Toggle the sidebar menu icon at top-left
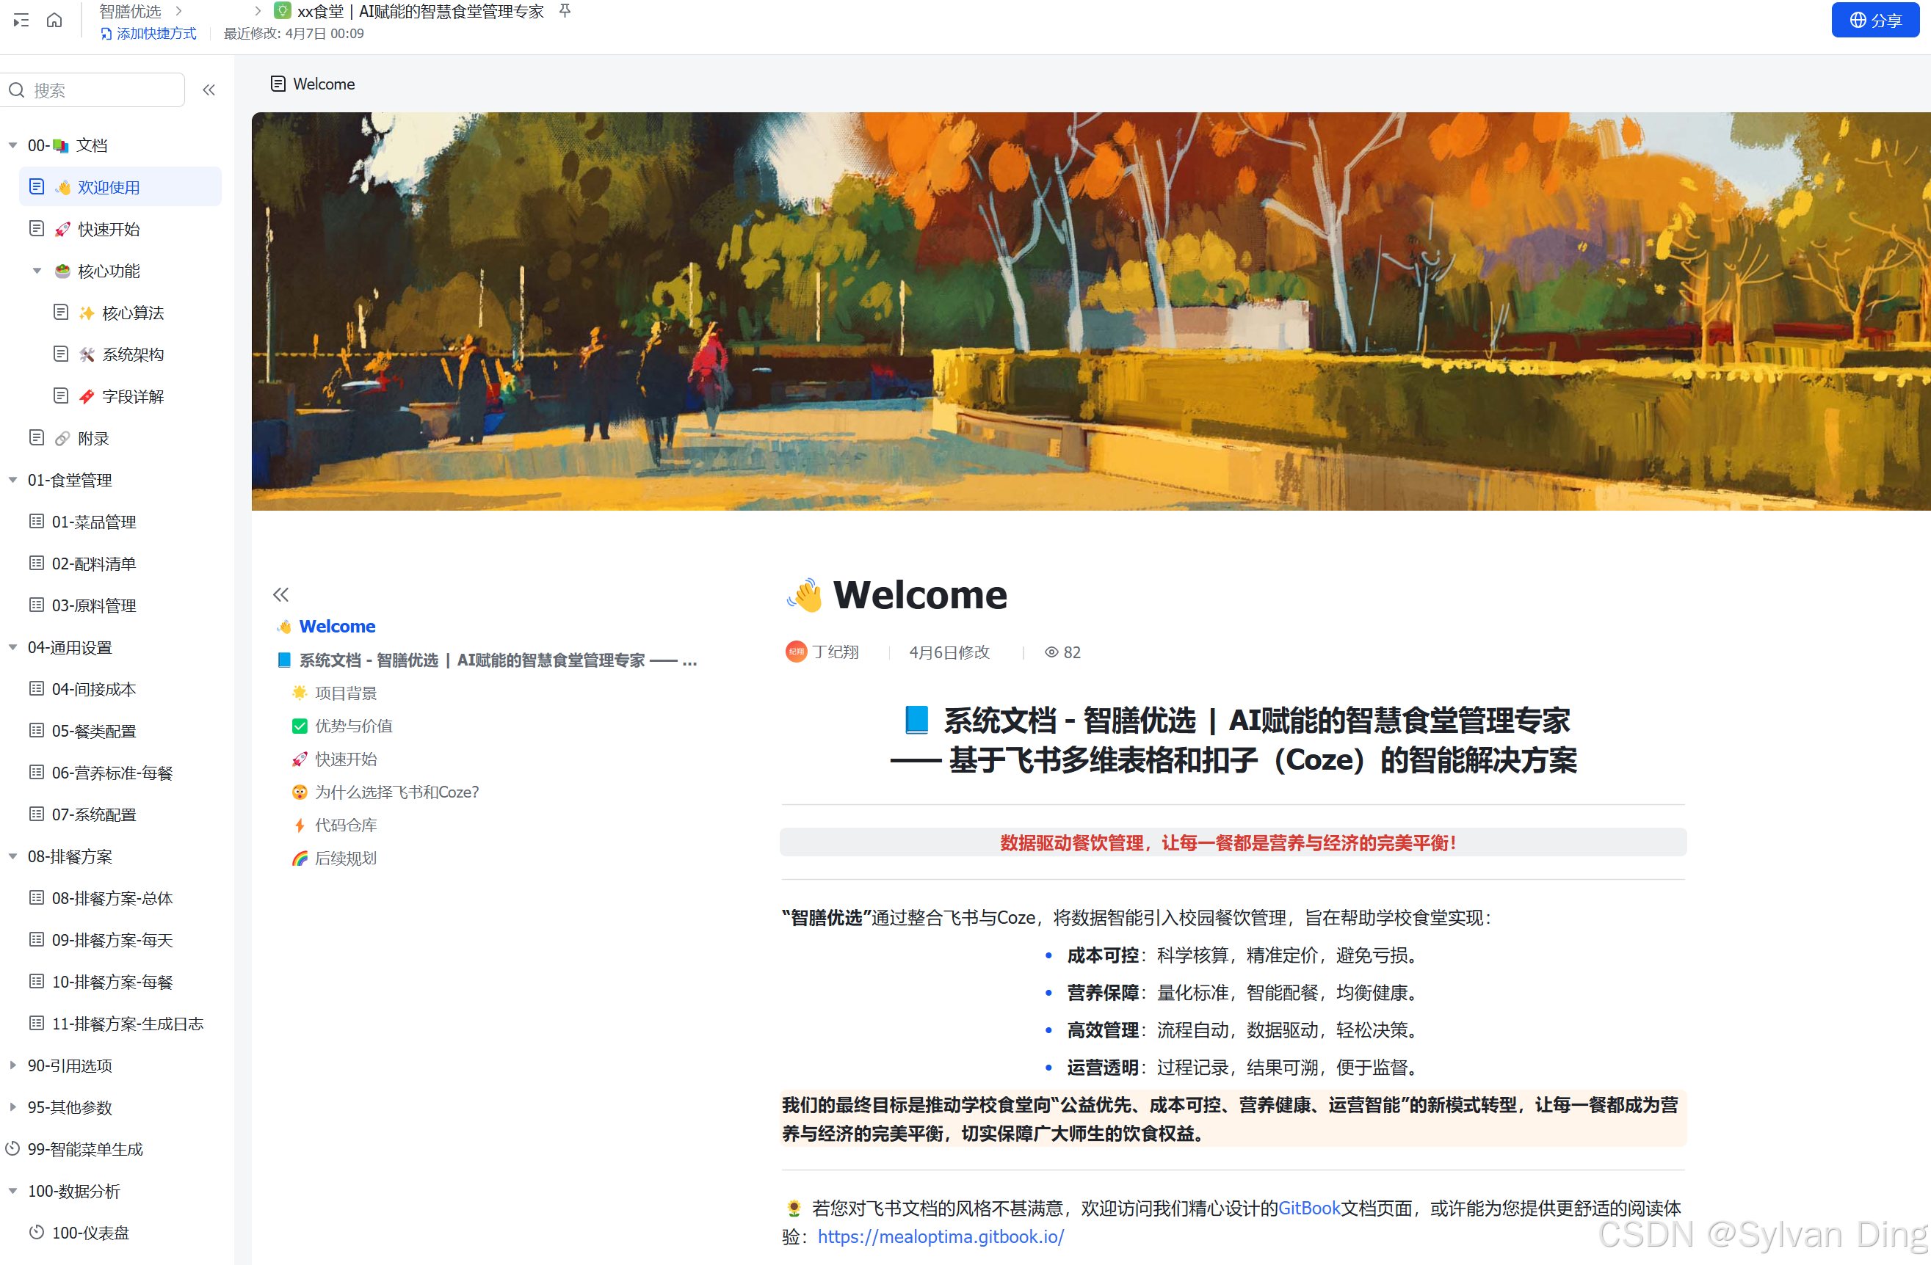Image resolution: width=1931 pixels, height=1265 pixels. [21, 21]
